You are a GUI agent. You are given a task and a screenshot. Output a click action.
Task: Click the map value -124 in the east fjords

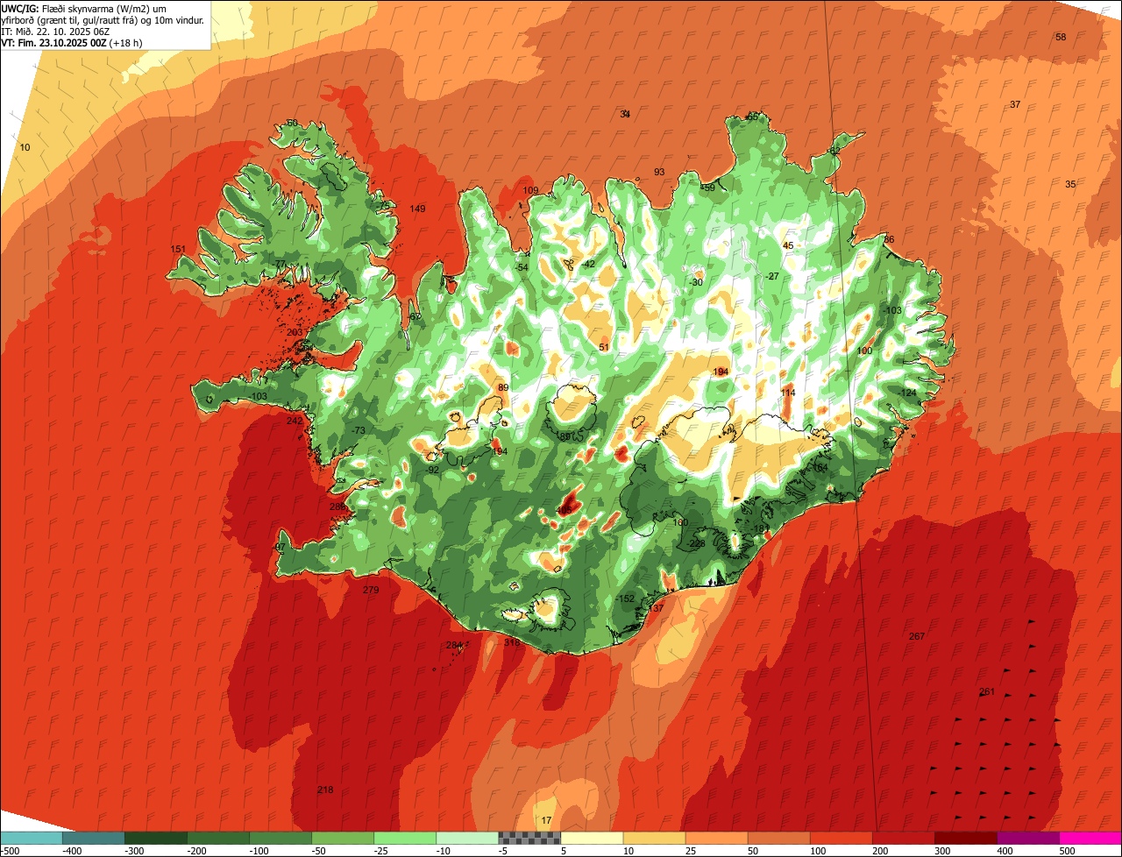pos(905,393)
